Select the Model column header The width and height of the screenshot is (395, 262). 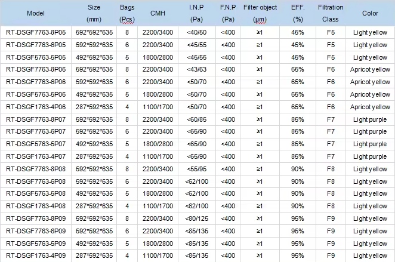(36, 13)
